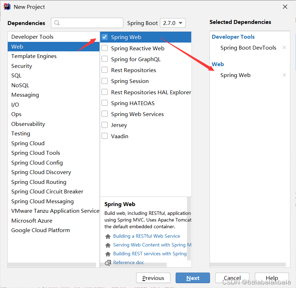Open the Spring Boot version dropdown
The image size is (296, 288).
[x=173, y=23]
